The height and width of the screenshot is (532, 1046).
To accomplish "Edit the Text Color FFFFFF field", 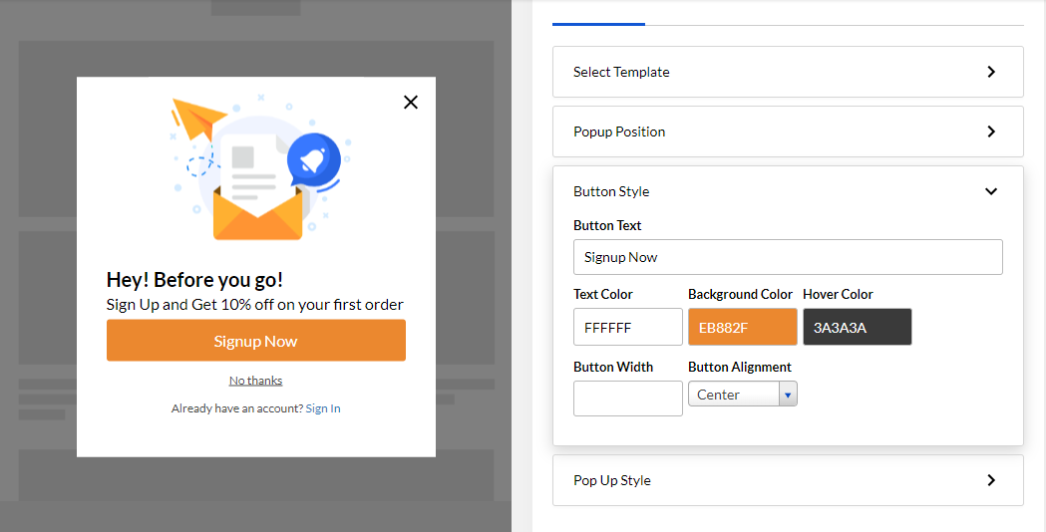I will [628, 328].
